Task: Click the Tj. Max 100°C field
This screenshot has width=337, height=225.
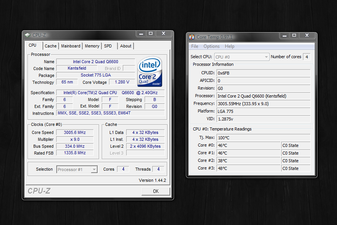Action: click(x=264, y=138)
